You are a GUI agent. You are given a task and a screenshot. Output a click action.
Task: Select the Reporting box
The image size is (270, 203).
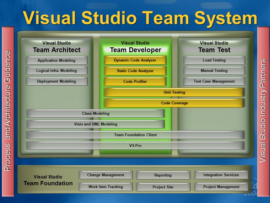click(163, 175)
